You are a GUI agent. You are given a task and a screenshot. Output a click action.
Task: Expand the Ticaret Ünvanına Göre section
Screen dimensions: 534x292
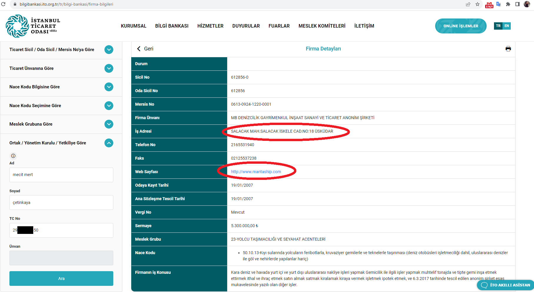[x=109, y=68]
